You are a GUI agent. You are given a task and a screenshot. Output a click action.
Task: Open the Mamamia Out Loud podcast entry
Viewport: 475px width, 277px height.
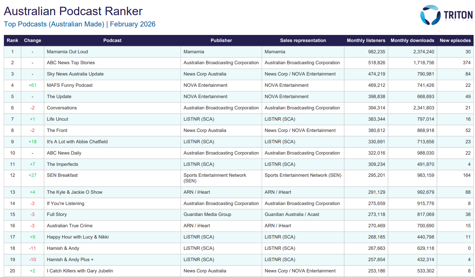[x=67, y=52]
